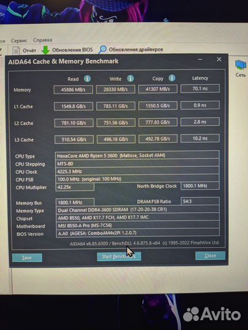Open the Справка menu

tap(43, 40)
